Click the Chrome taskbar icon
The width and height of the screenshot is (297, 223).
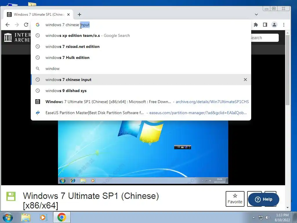click(61, 217)
